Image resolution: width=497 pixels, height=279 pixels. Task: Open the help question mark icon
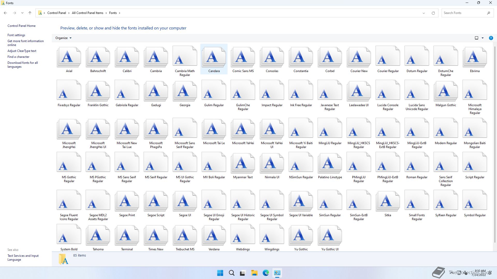[x=491, y=38]
